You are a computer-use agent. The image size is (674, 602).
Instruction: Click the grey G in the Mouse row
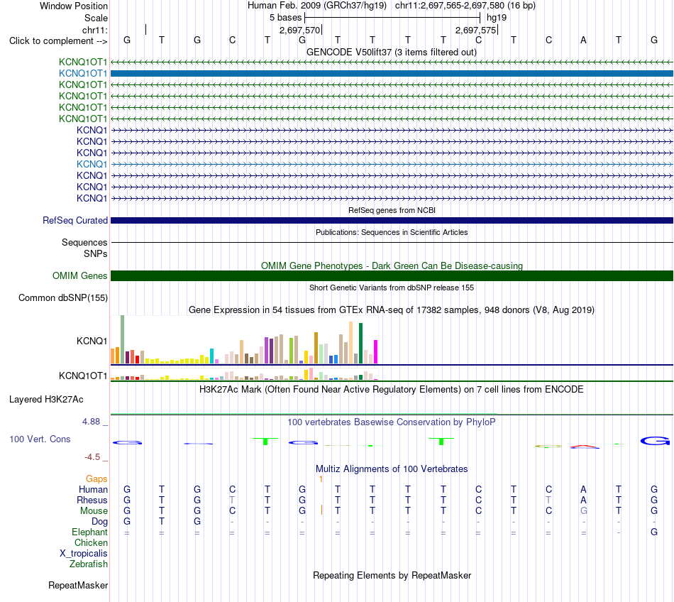point(584,511)
